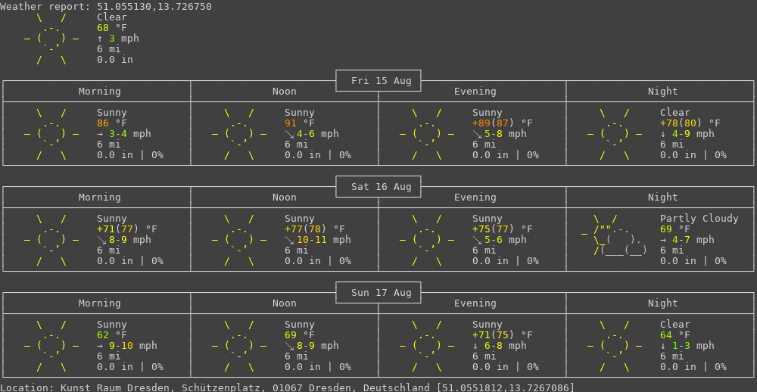Click Friday Morning sunny ASCII icon
The width and height of the screenshot is (757, 392).
(x=51, y=134)
